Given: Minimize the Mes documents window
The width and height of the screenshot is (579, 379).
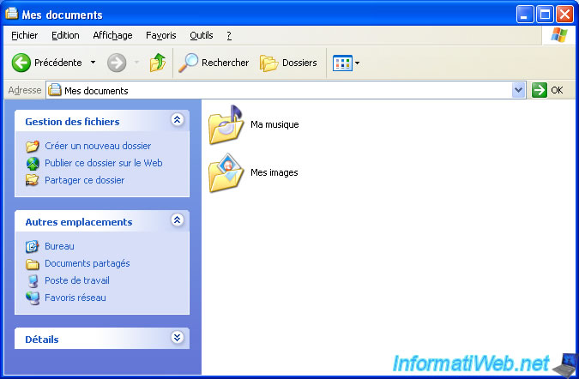Looking at the screenshot, I should 525,15.
